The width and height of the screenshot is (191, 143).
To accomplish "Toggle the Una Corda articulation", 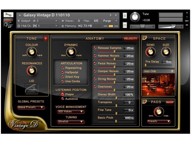I will (63, 81).
